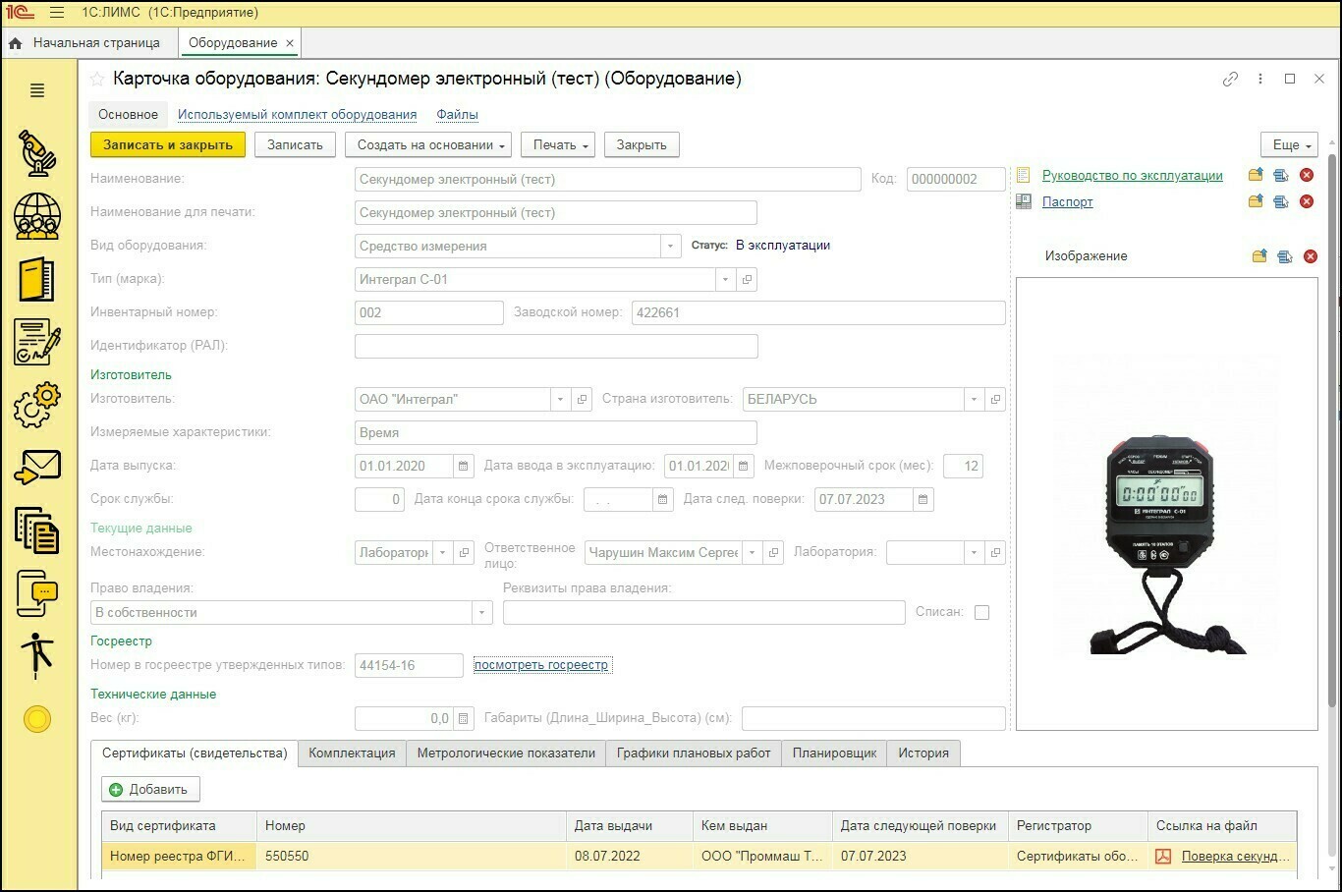Viewport: 1342px width, 892px height.
Task: Expand the Вид оборудования dropdown
Action: point(670,246)
